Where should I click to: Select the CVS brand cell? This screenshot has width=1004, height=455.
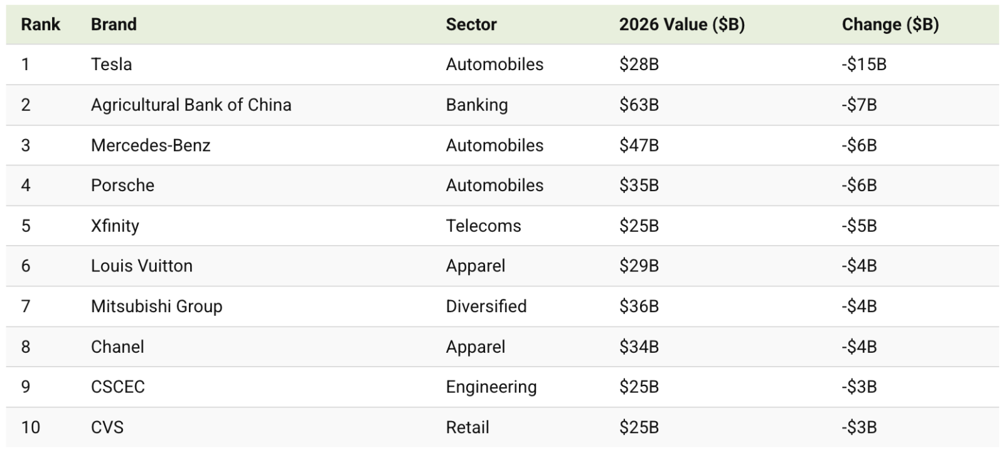coord(107,427)
